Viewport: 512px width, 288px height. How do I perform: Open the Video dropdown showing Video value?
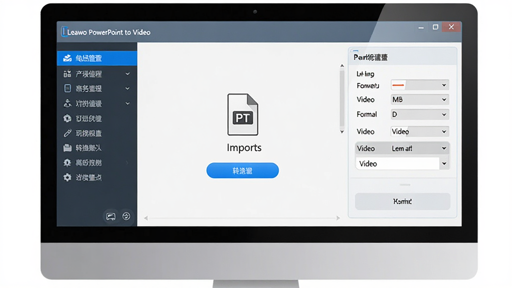[419, 131]
